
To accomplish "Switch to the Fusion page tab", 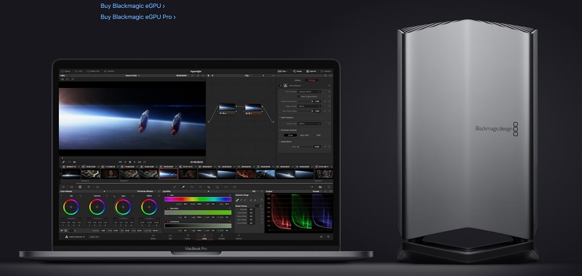I will [187, 237].
